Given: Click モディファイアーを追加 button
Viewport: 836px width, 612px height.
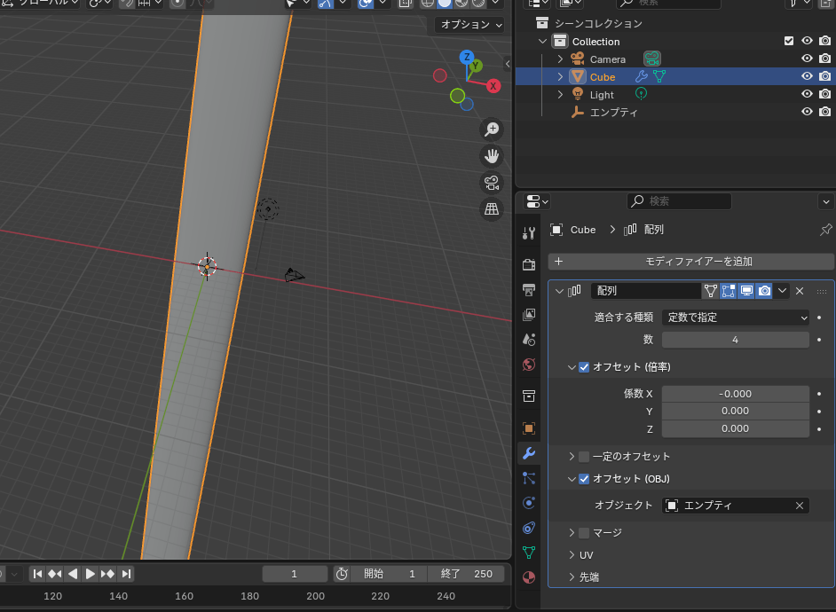Looking at the screenshot, I should point(690,262).
